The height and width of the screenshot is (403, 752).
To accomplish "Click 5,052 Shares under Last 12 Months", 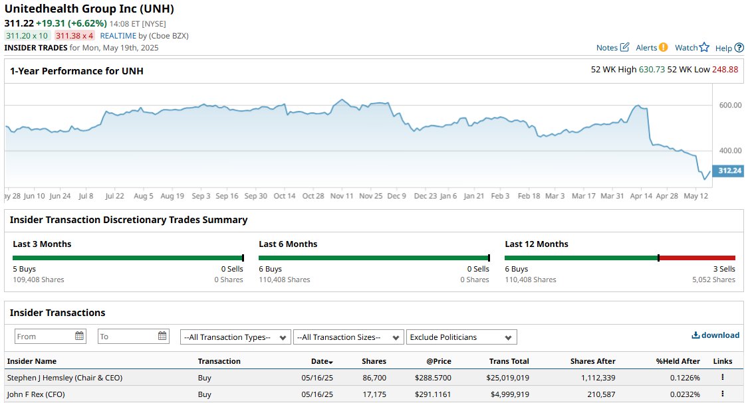I will (713, 280).
